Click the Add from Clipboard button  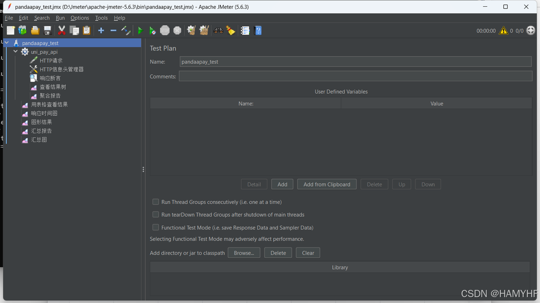327,184
